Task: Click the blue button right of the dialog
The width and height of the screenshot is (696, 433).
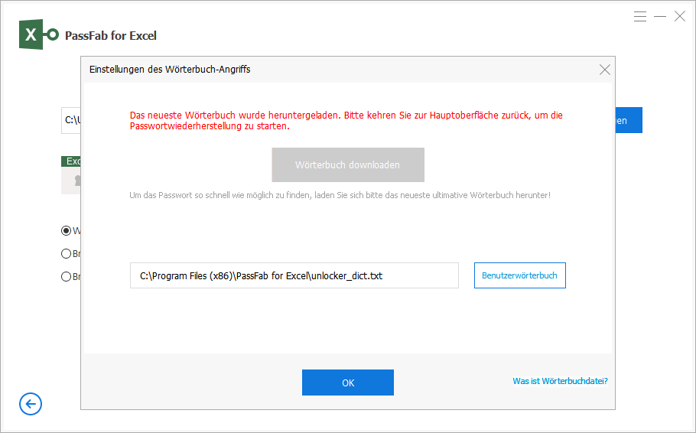Action: [629, 120]
